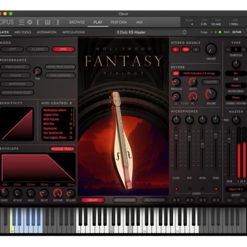This screenshot has width=247, height=247.
Task: Enable the Legato performance toggle
Action: [x=15, y=75]
